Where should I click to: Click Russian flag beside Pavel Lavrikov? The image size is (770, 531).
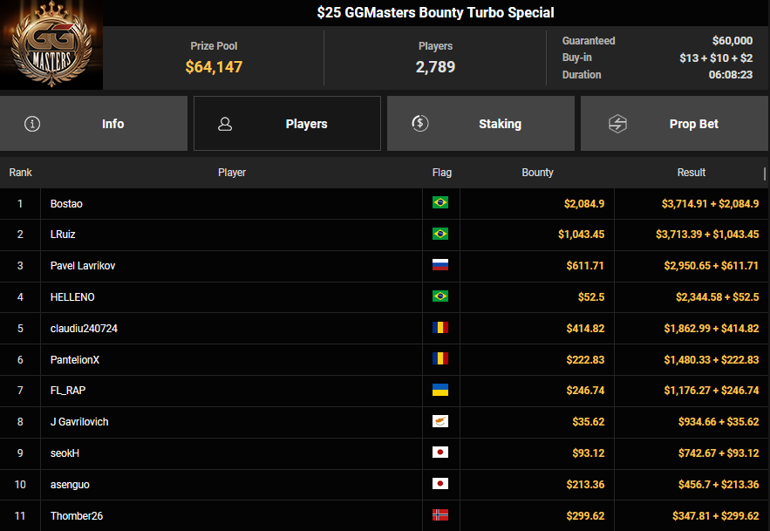pyautogui.click(x=440, y=266)
